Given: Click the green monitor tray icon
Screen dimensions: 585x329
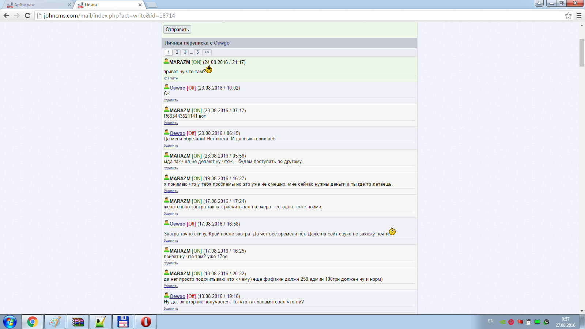Looking at the screenshot, I should coord(537,322).
